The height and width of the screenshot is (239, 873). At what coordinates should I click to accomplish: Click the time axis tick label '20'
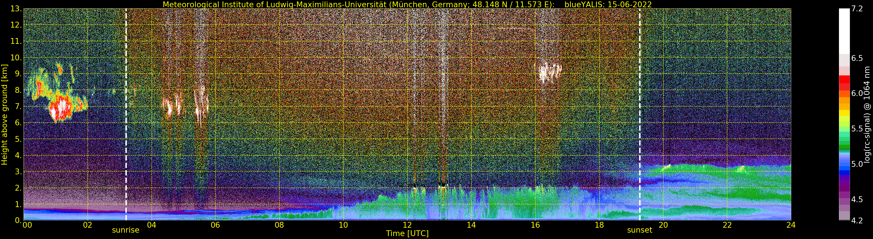[663, 225]
